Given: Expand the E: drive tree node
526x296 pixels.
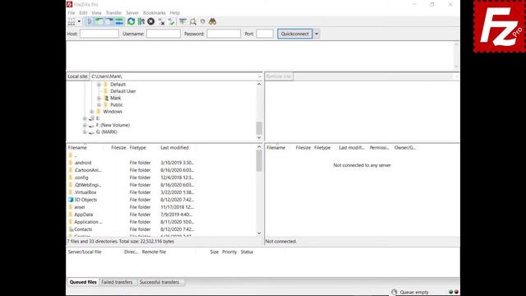Looking at the screenshot, I should point(85,118).
